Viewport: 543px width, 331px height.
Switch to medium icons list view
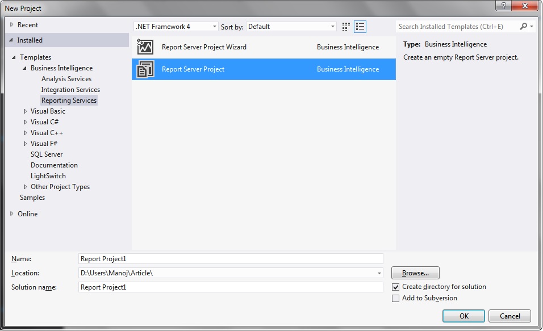pyautogui.click(x=360, y=27)
